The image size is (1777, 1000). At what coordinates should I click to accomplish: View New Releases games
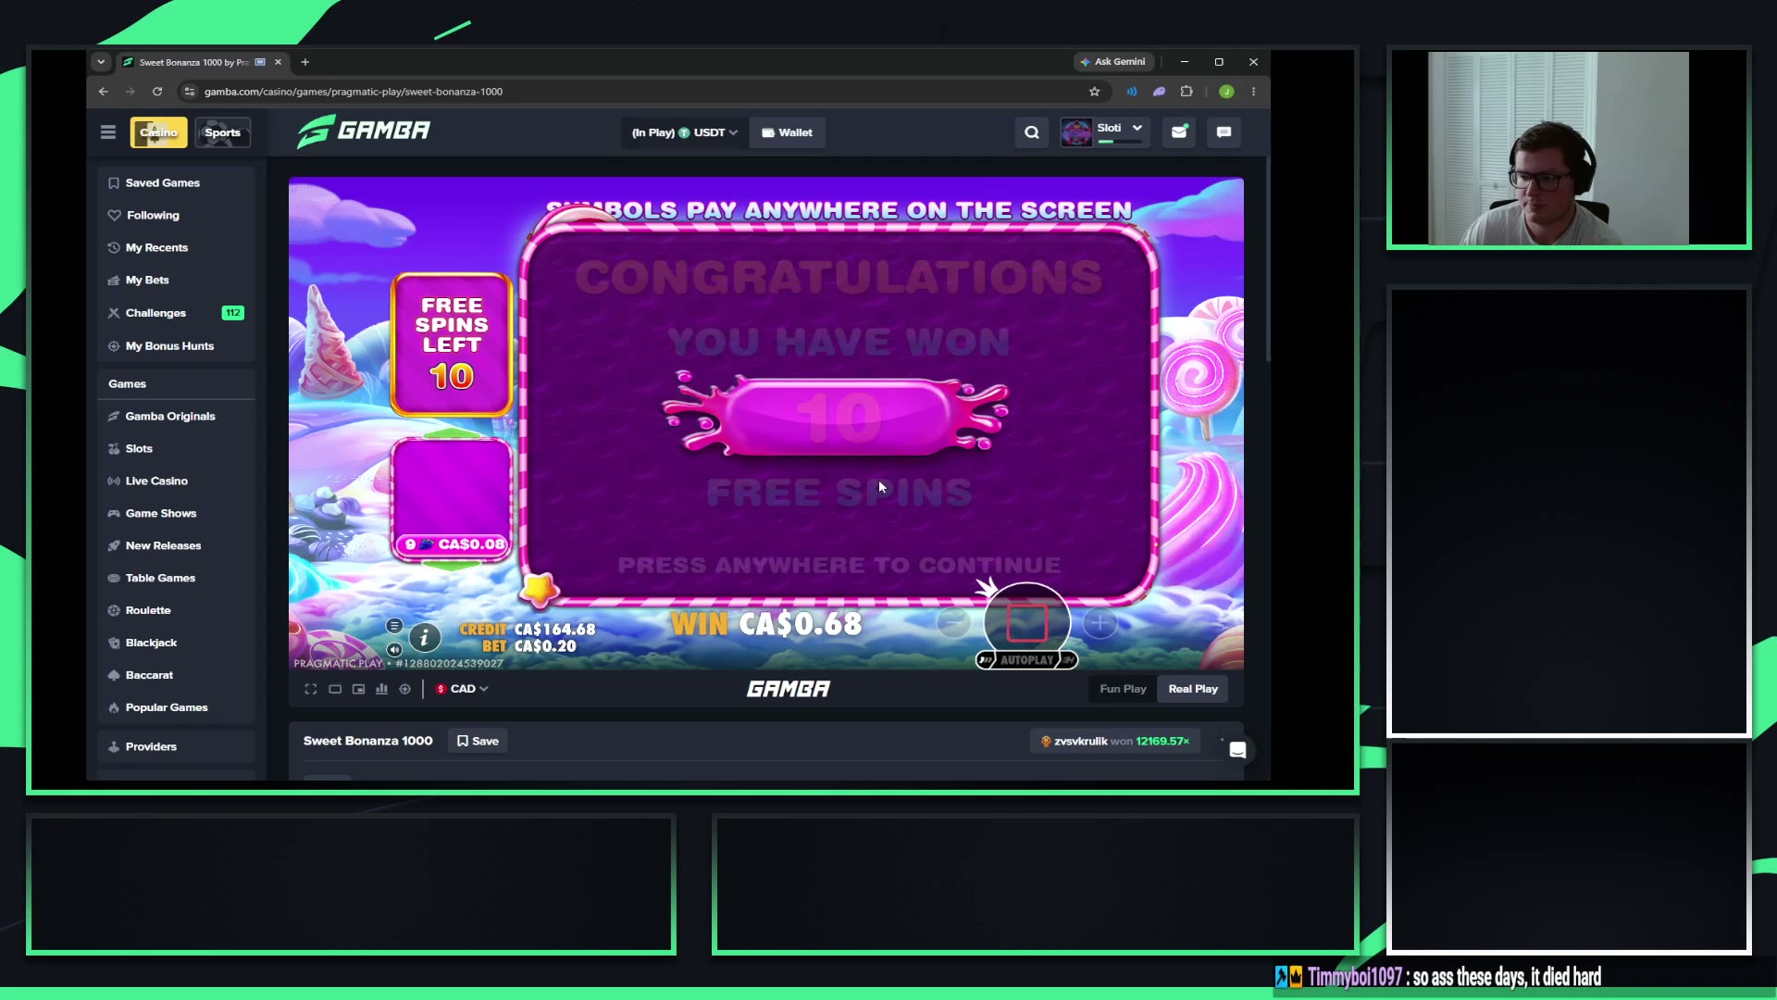(176, 546)
